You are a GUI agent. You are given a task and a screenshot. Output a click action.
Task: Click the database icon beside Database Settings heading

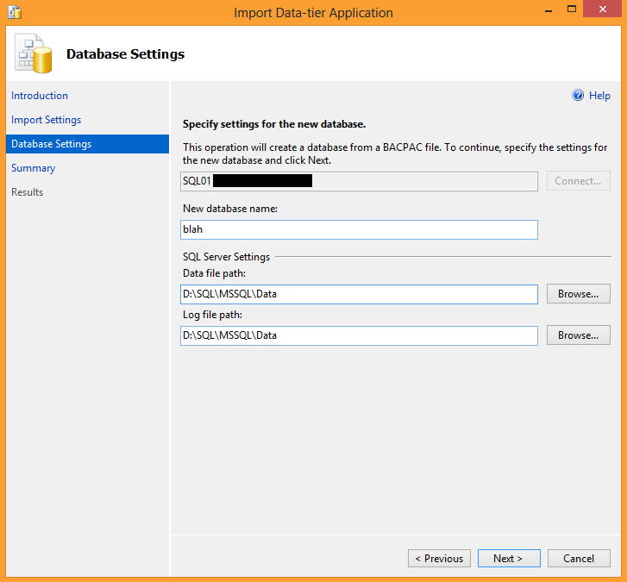click(x=33, y=55)
